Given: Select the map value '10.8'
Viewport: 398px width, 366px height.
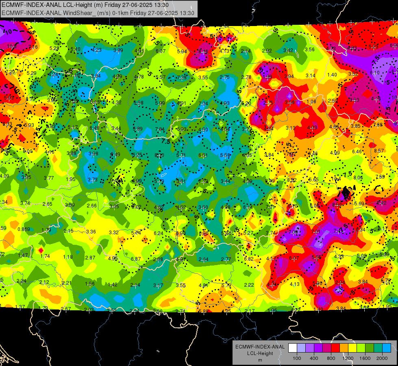Looking at the screenshot, I should pyautogui.click(x=12, y=46).
